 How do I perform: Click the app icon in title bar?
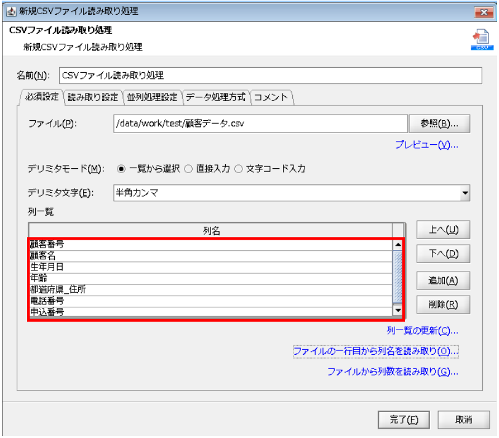(x=9, y=10)
